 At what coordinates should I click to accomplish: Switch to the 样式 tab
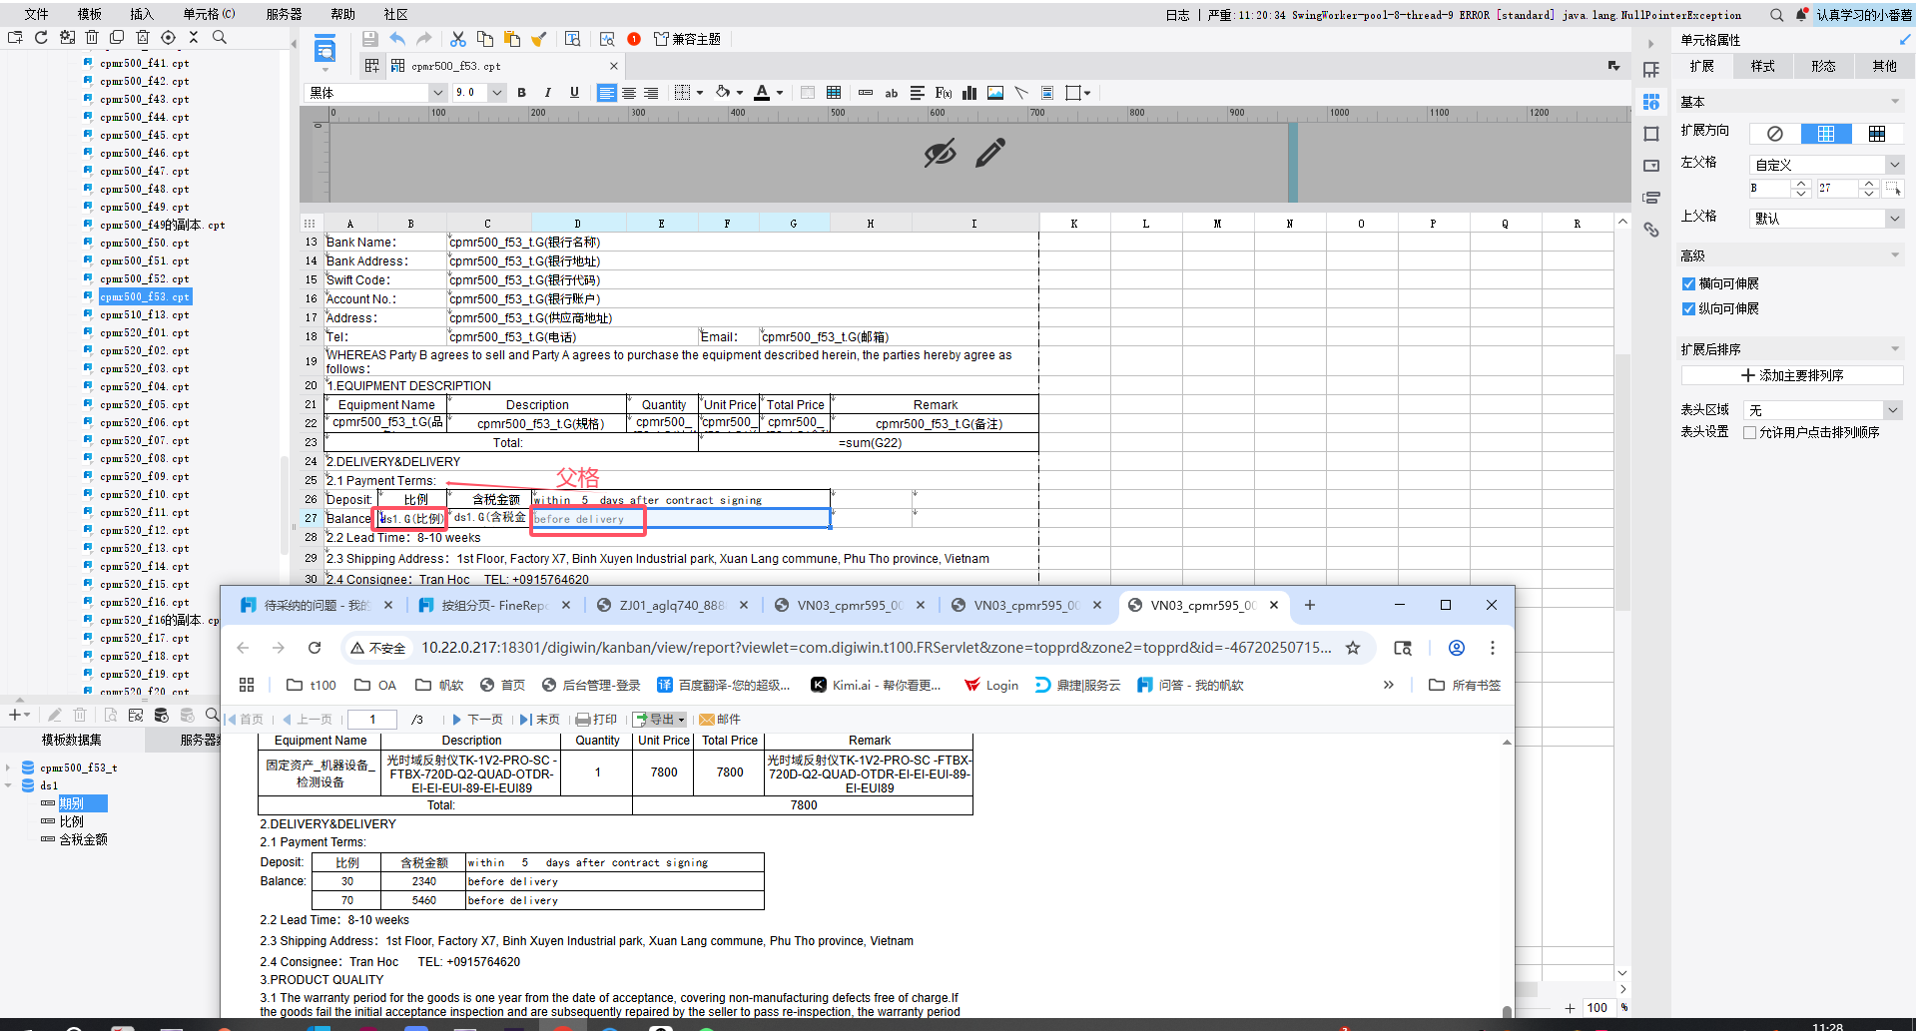(1763, 66)
